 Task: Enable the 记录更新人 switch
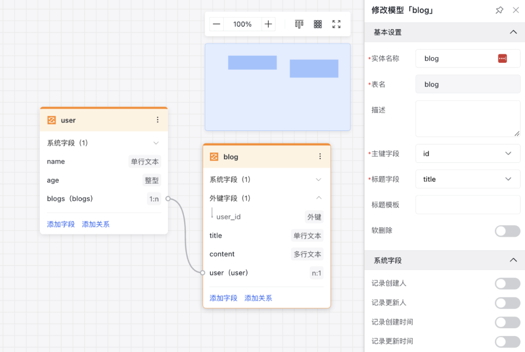(x=507, y=303)
